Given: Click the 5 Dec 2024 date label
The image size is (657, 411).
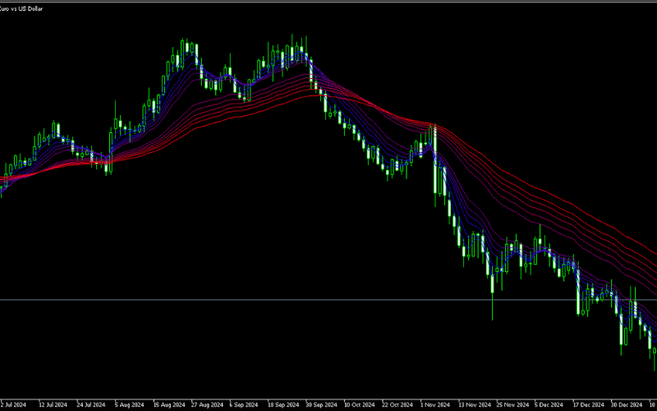Looking at the screenshot, I should coord(551,405).
